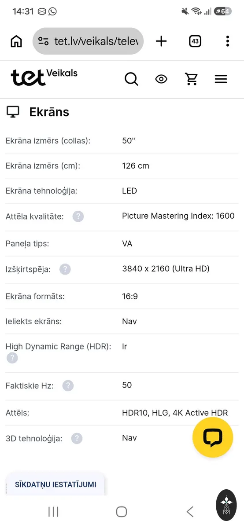
Task: Open site info icon in address bar
Action: click(43, 41)
